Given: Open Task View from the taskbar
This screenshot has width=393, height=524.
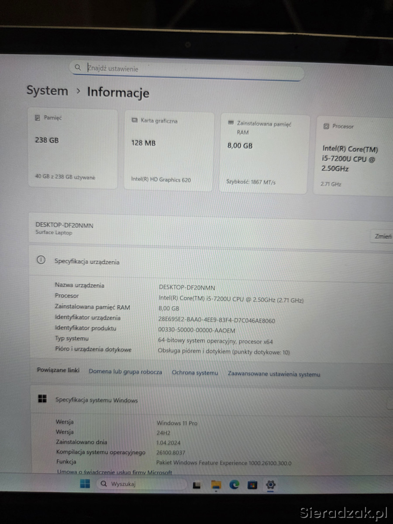Looking at the screenshot, I should click(x=196, y=485).
